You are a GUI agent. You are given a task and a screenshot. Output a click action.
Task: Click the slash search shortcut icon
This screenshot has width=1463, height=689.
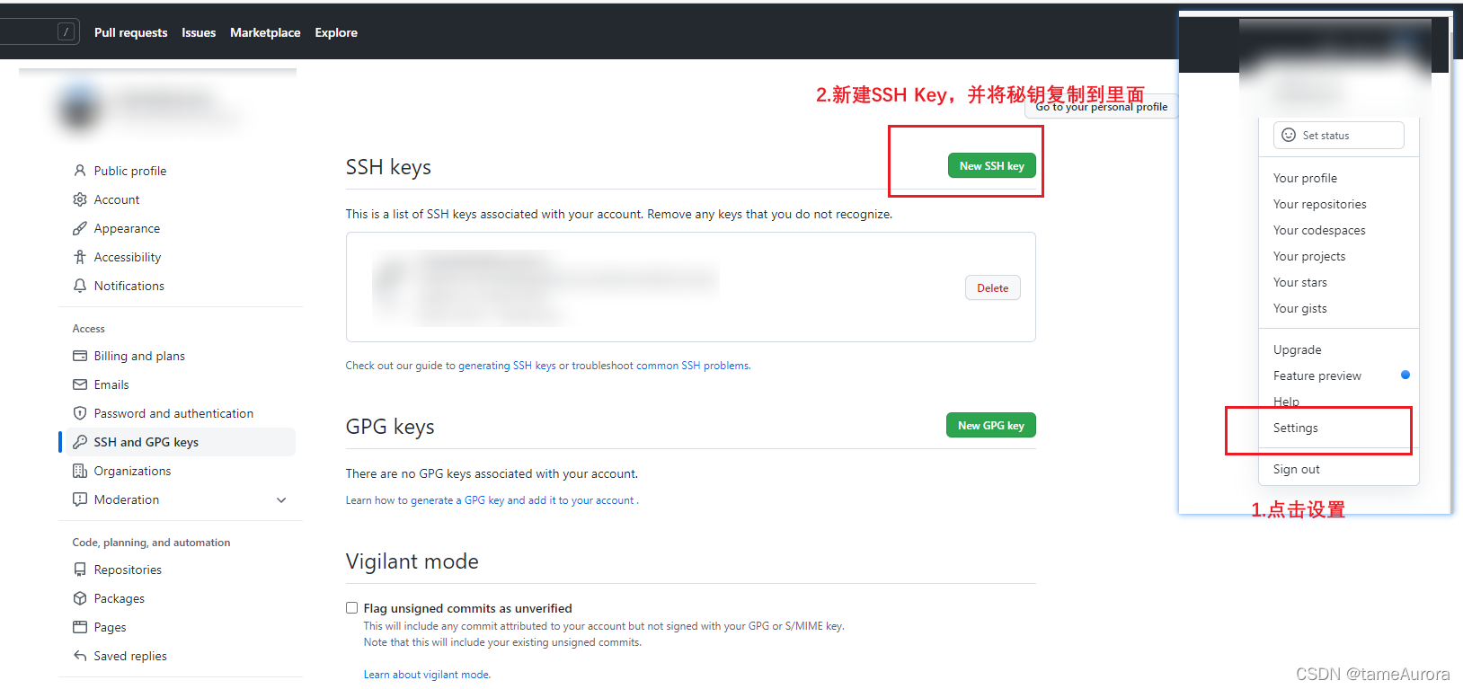[x=66, y=32]
